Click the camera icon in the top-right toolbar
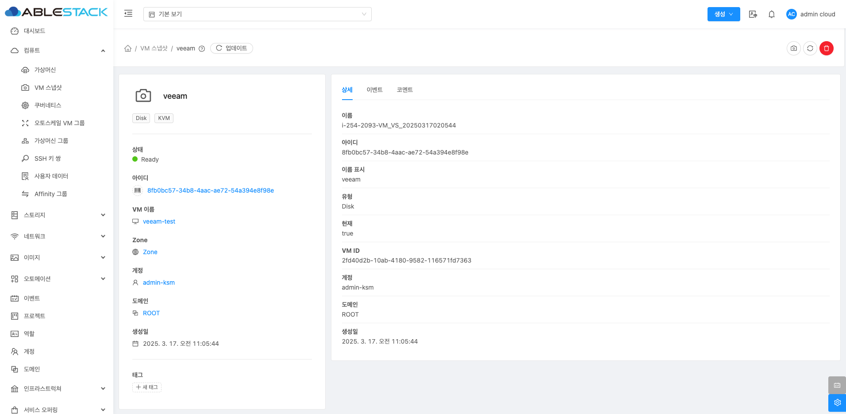The image size is (846, 414). 793,48
